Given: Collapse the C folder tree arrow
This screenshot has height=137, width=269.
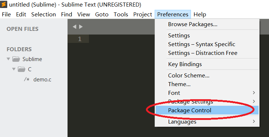Looking at the screenshot, I should [14, 69].
